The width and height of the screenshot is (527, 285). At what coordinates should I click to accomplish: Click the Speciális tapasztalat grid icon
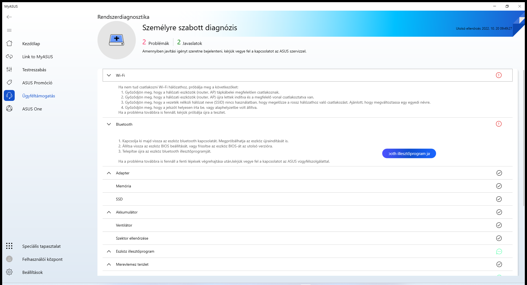click(9, 246)
